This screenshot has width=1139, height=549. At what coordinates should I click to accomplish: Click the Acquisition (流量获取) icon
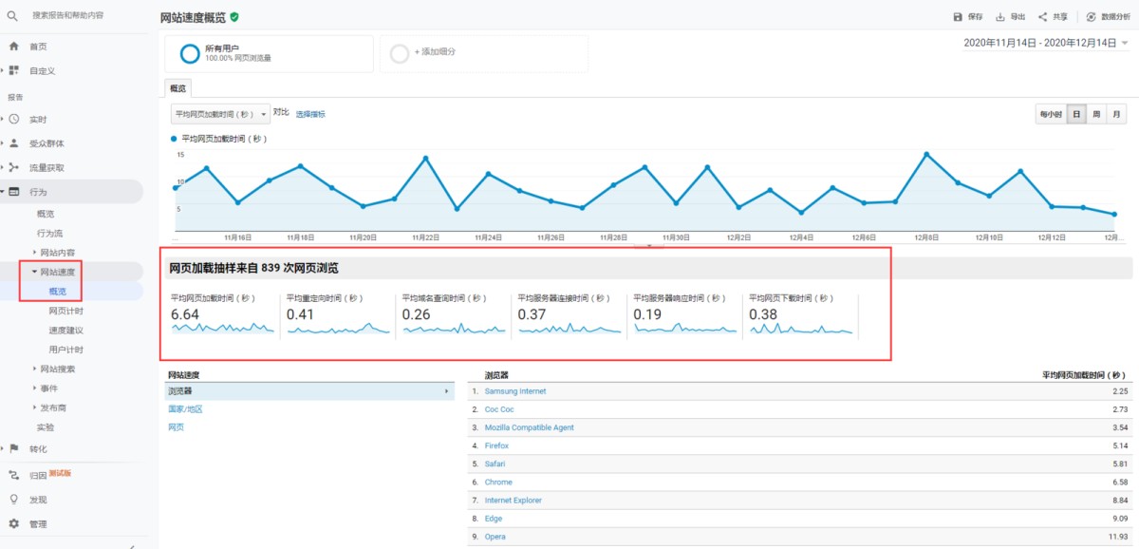click(13, 168)
